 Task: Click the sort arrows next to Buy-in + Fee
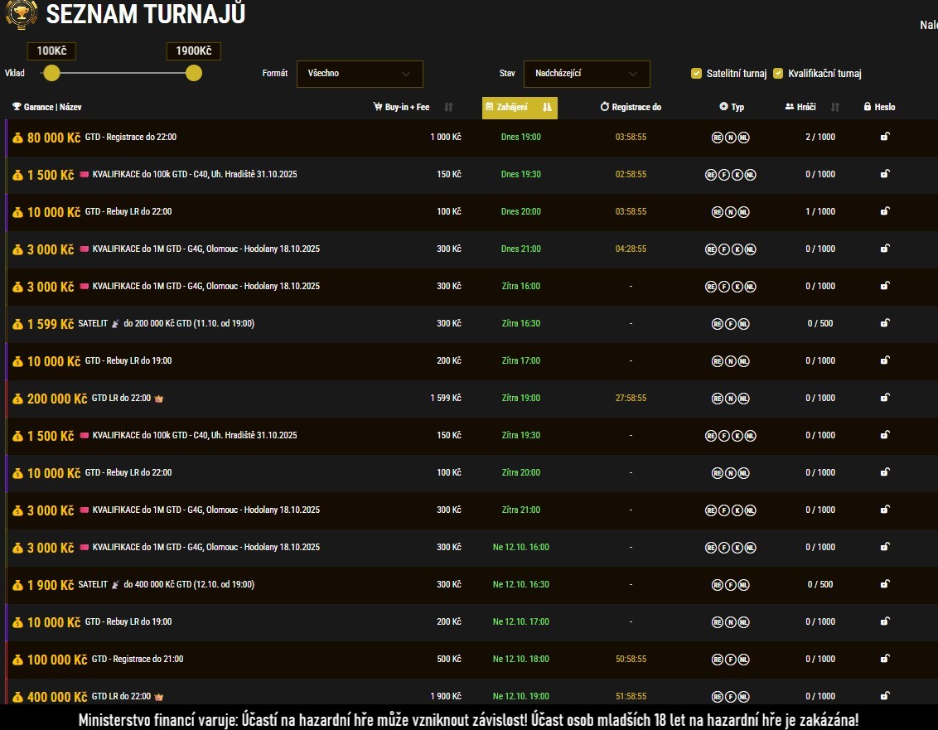[448, 107]
